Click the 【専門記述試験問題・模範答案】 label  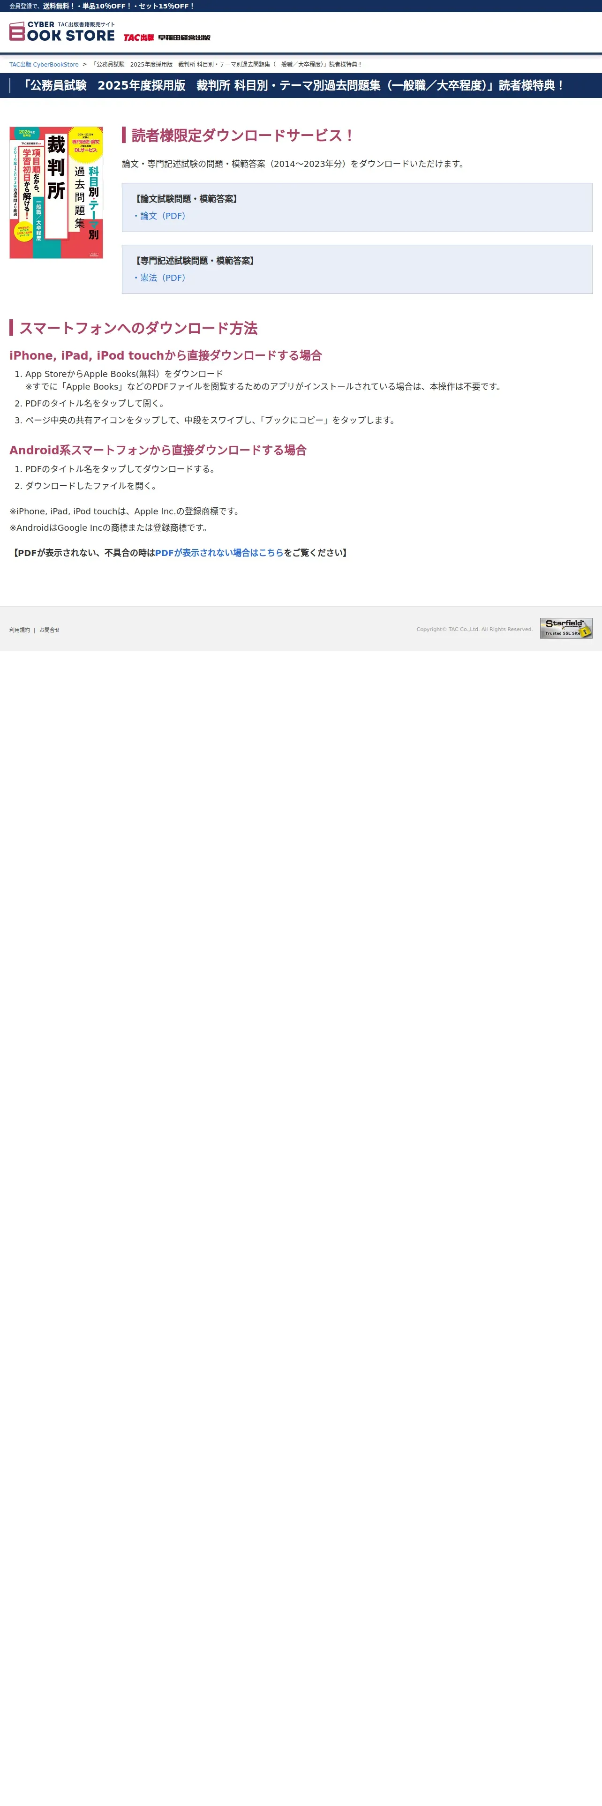point(195,261)
